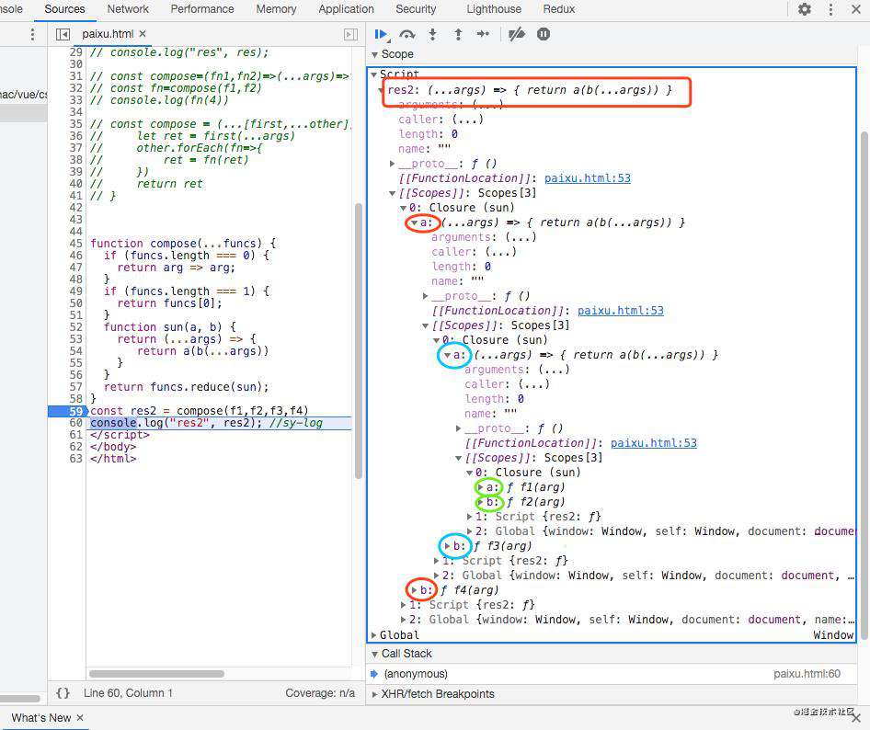Click code line 'function sun(a, b) {'
The image size is (870, 730).
[x=170, y=327]
